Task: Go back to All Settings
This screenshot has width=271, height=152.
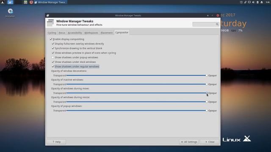Action: click(x=189, y=142)
